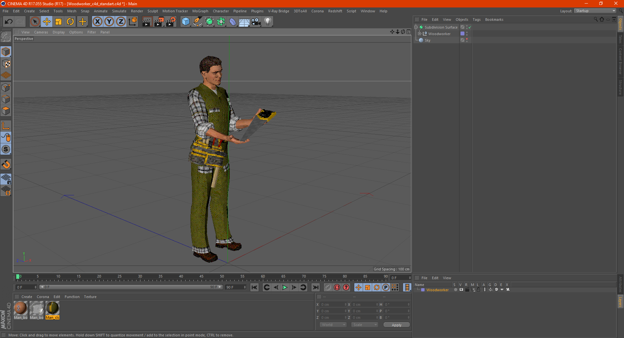Switch to the Content Browser tab
This screenshot has width=624, height=338.
tap(620, 61)
